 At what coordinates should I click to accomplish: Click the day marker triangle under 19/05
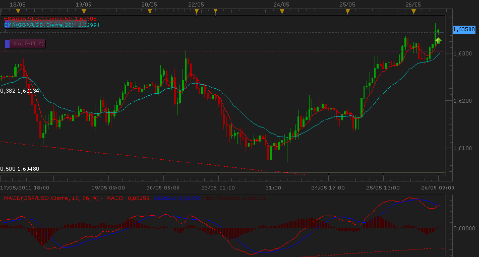[83, 11]
